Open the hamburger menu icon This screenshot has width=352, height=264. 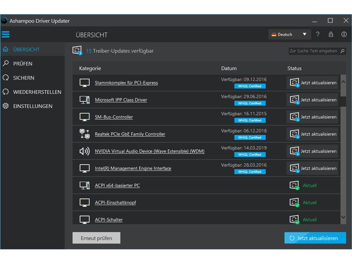click(6, 34)
